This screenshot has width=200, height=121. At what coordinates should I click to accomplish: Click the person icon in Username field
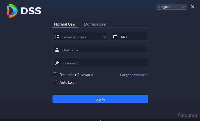pyautogui.click(x=57, y=50)
